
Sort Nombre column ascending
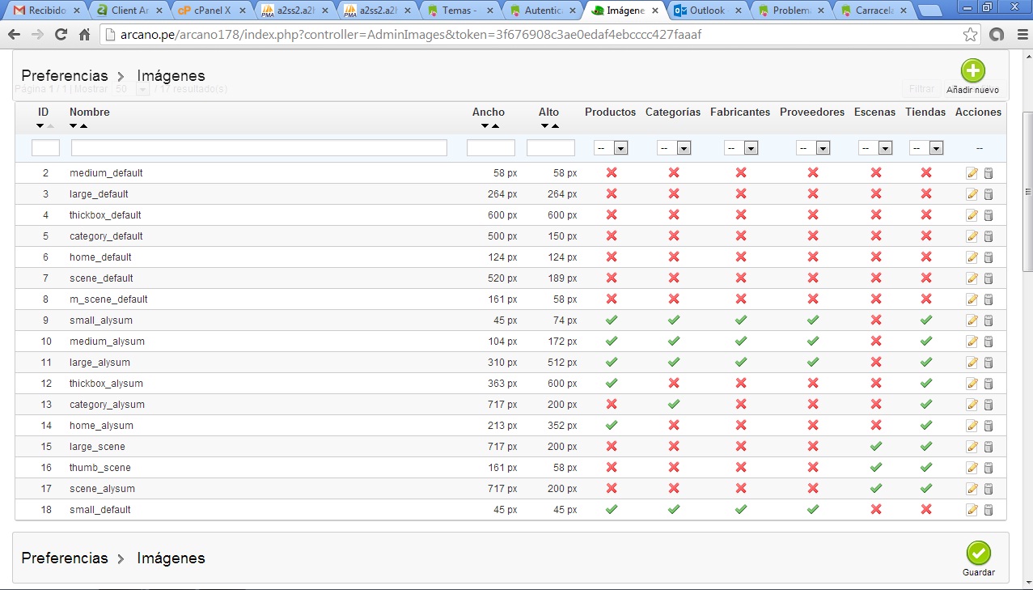point(83,126)
